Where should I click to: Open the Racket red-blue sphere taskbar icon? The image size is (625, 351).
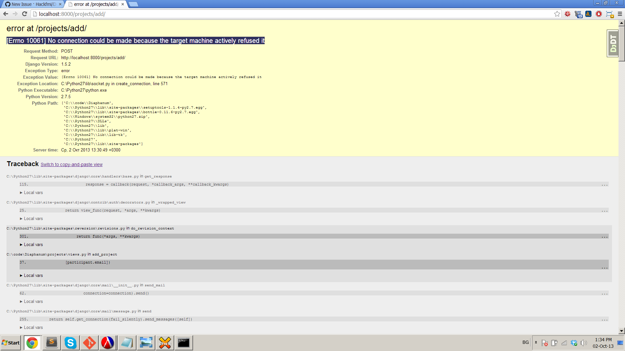108,343
